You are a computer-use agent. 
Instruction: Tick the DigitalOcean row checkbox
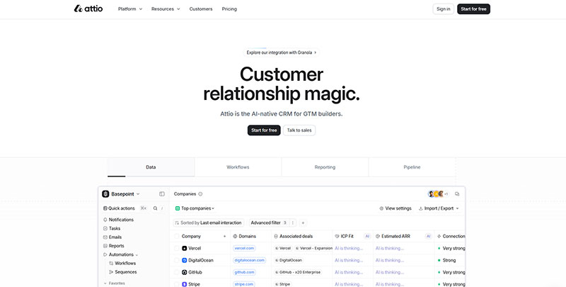coord(176,260)
